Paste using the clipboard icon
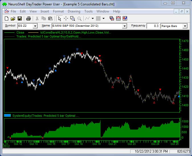The width and height of the screenshot is (192, 156). (50, 18)
